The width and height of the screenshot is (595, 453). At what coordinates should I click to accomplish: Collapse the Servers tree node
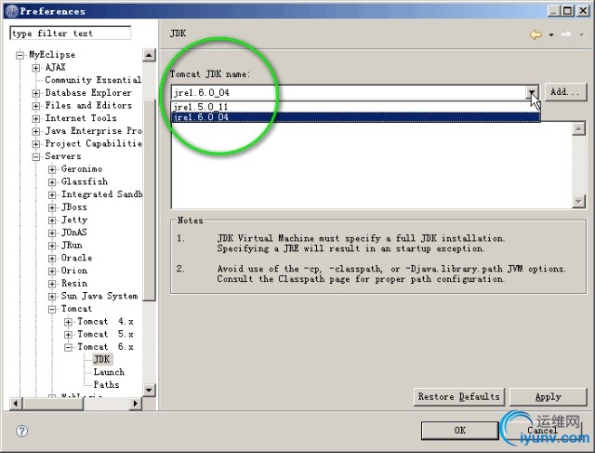pyautogui.click(x=35, y=157)
